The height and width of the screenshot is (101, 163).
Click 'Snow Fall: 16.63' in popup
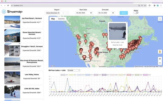(117, 45)
